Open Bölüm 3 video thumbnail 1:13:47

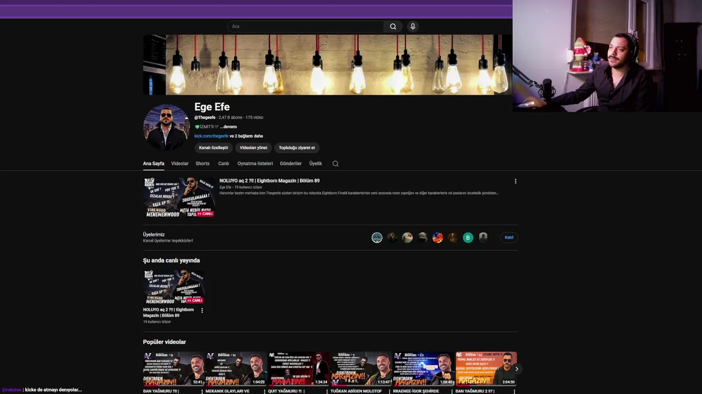point(361,369)
